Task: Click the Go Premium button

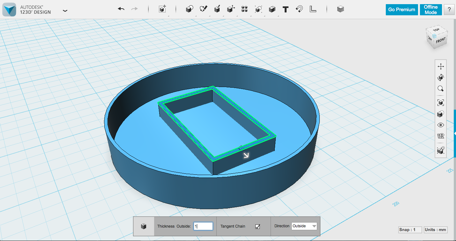Action: point(401,10)
